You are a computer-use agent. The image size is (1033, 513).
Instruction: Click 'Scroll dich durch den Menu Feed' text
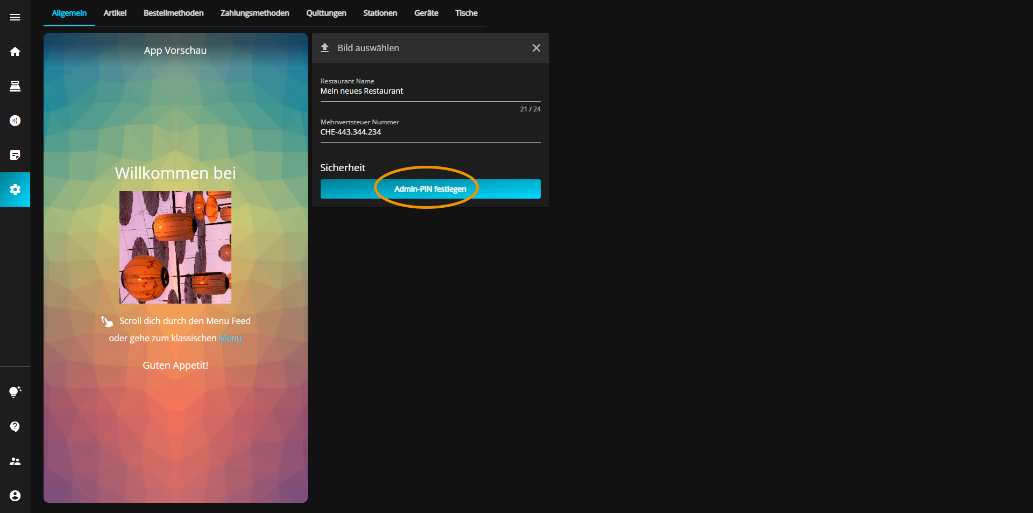(185, 321)
